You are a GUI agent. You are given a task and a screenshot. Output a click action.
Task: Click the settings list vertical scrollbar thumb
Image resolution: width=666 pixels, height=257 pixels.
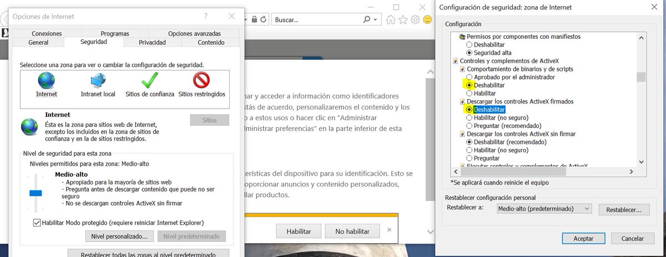pyautogui.click(x=641, y=76)
